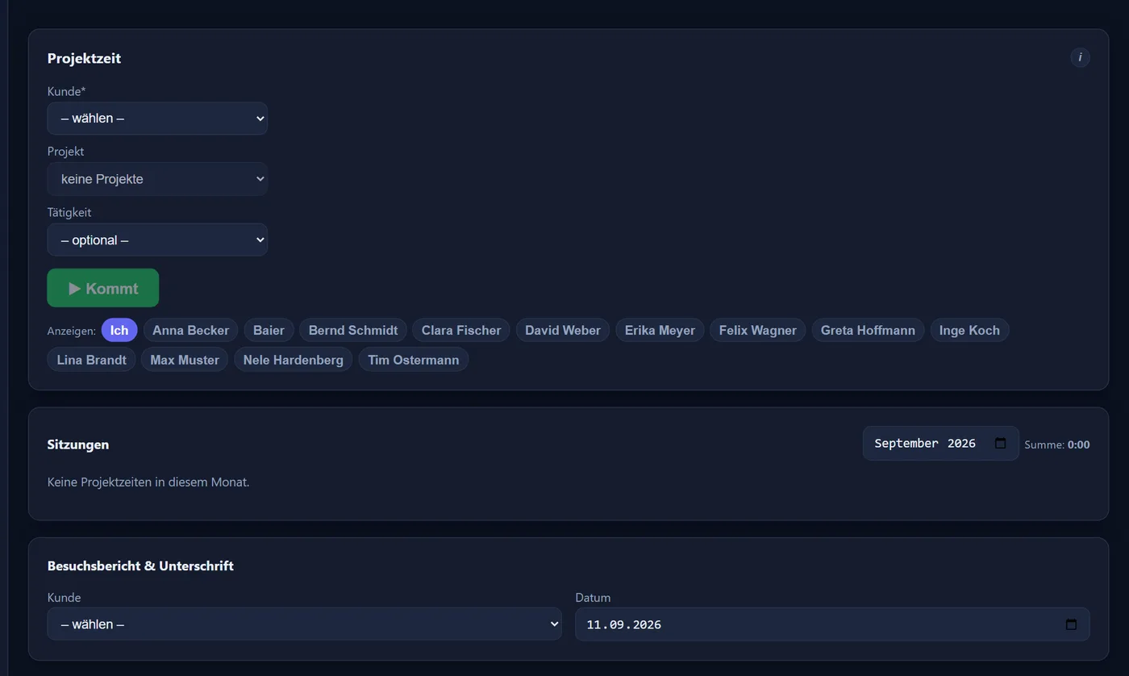
Task: Click the 'Keine Projektzeiten in diesem Monat.' text
Action: (x=148, y=482)
